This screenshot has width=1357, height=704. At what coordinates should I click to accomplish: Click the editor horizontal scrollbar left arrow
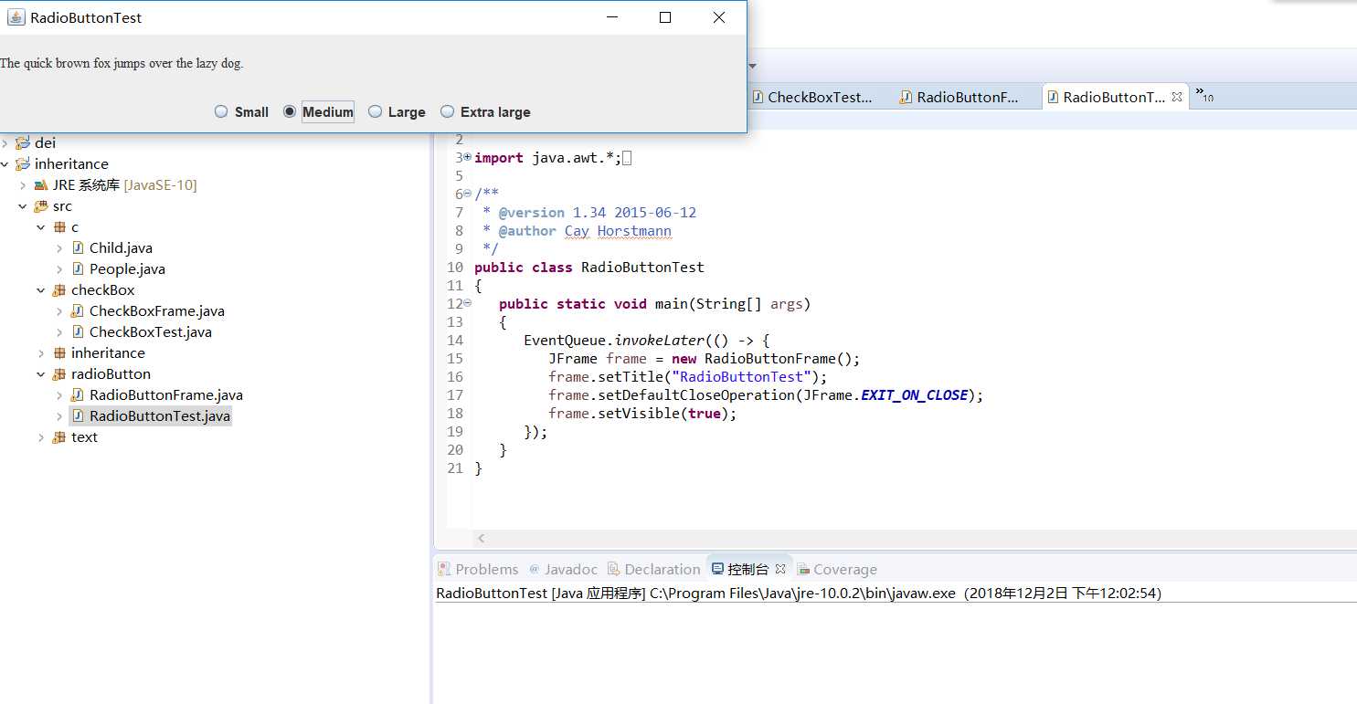click(x=482, y=539)
